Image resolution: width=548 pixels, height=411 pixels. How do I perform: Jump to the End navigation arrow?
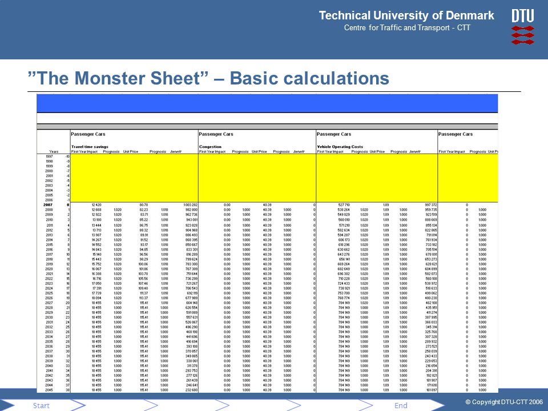point(401,405)
